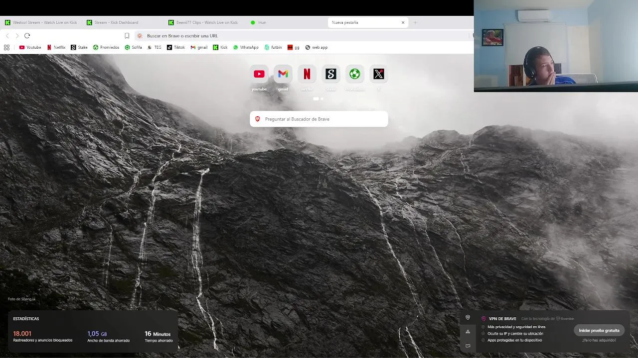Select the VPN shield icon in the widget sidebar
Viewport: 638px width, 358px height.
pyautogui.click(x=468, y=317)
